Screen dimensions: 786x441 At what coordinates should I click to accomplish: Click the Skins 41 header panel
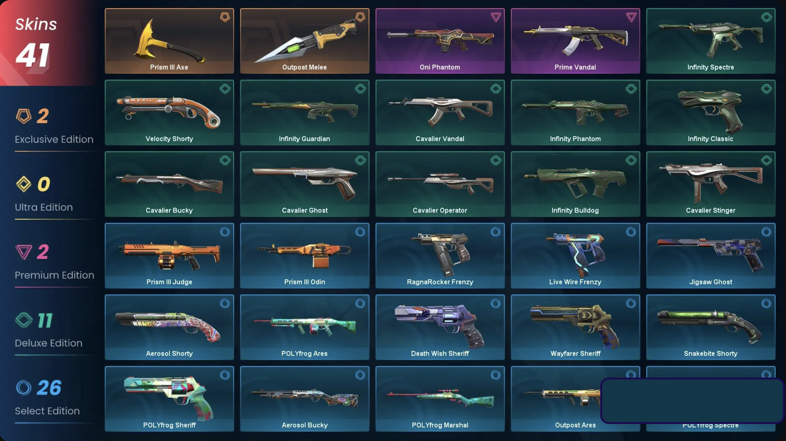pyautogui.click(x=47, y=43)
